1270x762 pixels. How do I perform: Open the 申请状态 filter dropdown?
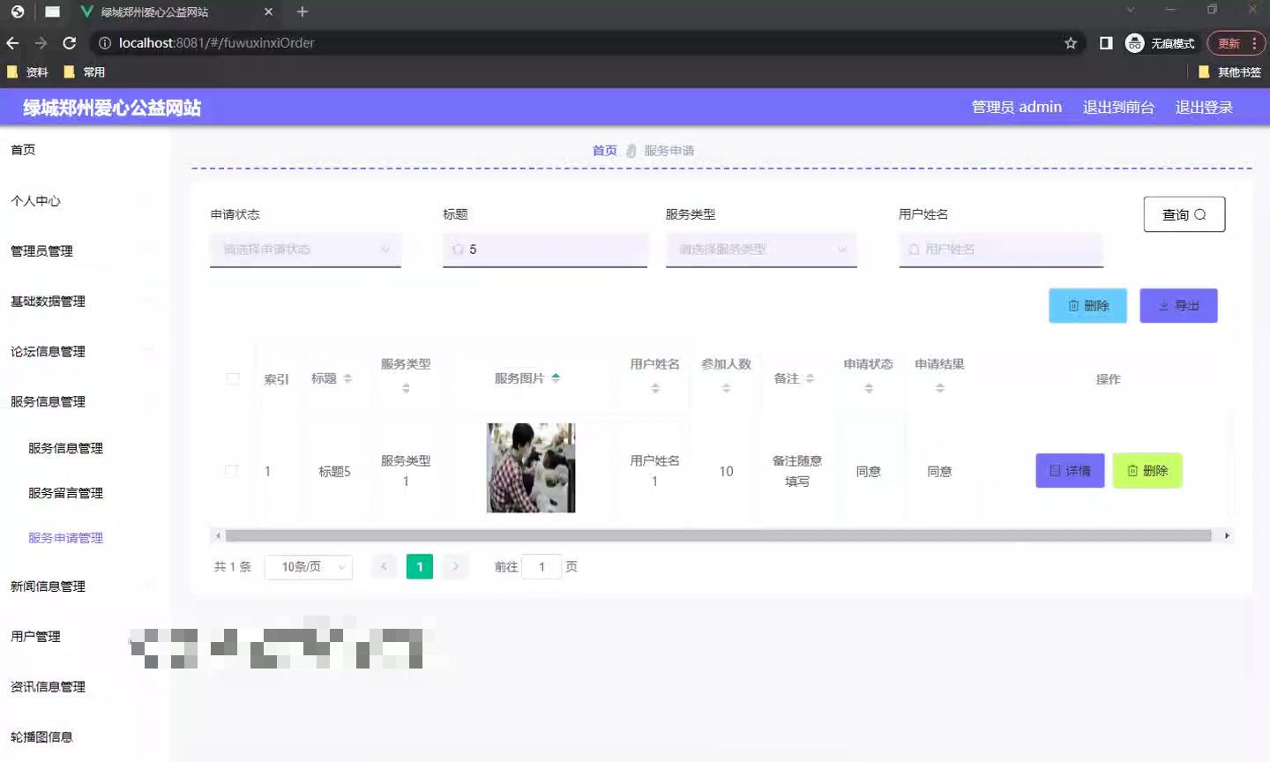coord(305,250)
